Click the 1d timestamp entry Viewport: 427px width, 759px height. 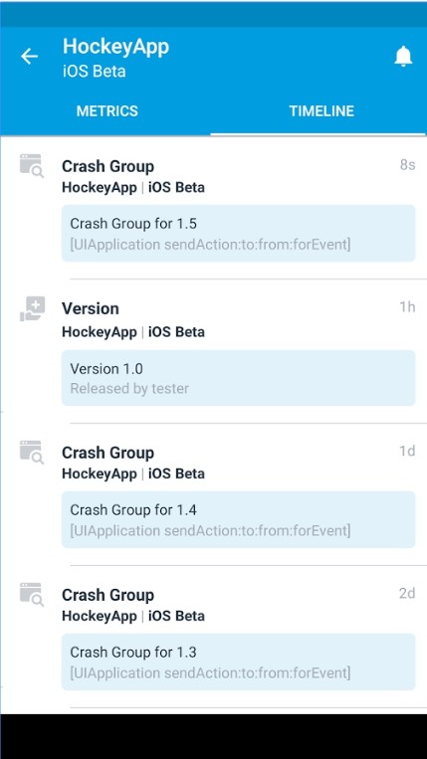pyautogui.click(x=407, y=451)
